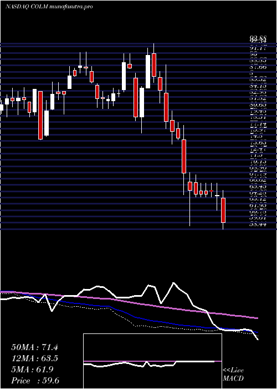Click the 59.61 price axis label

(258, 218)
